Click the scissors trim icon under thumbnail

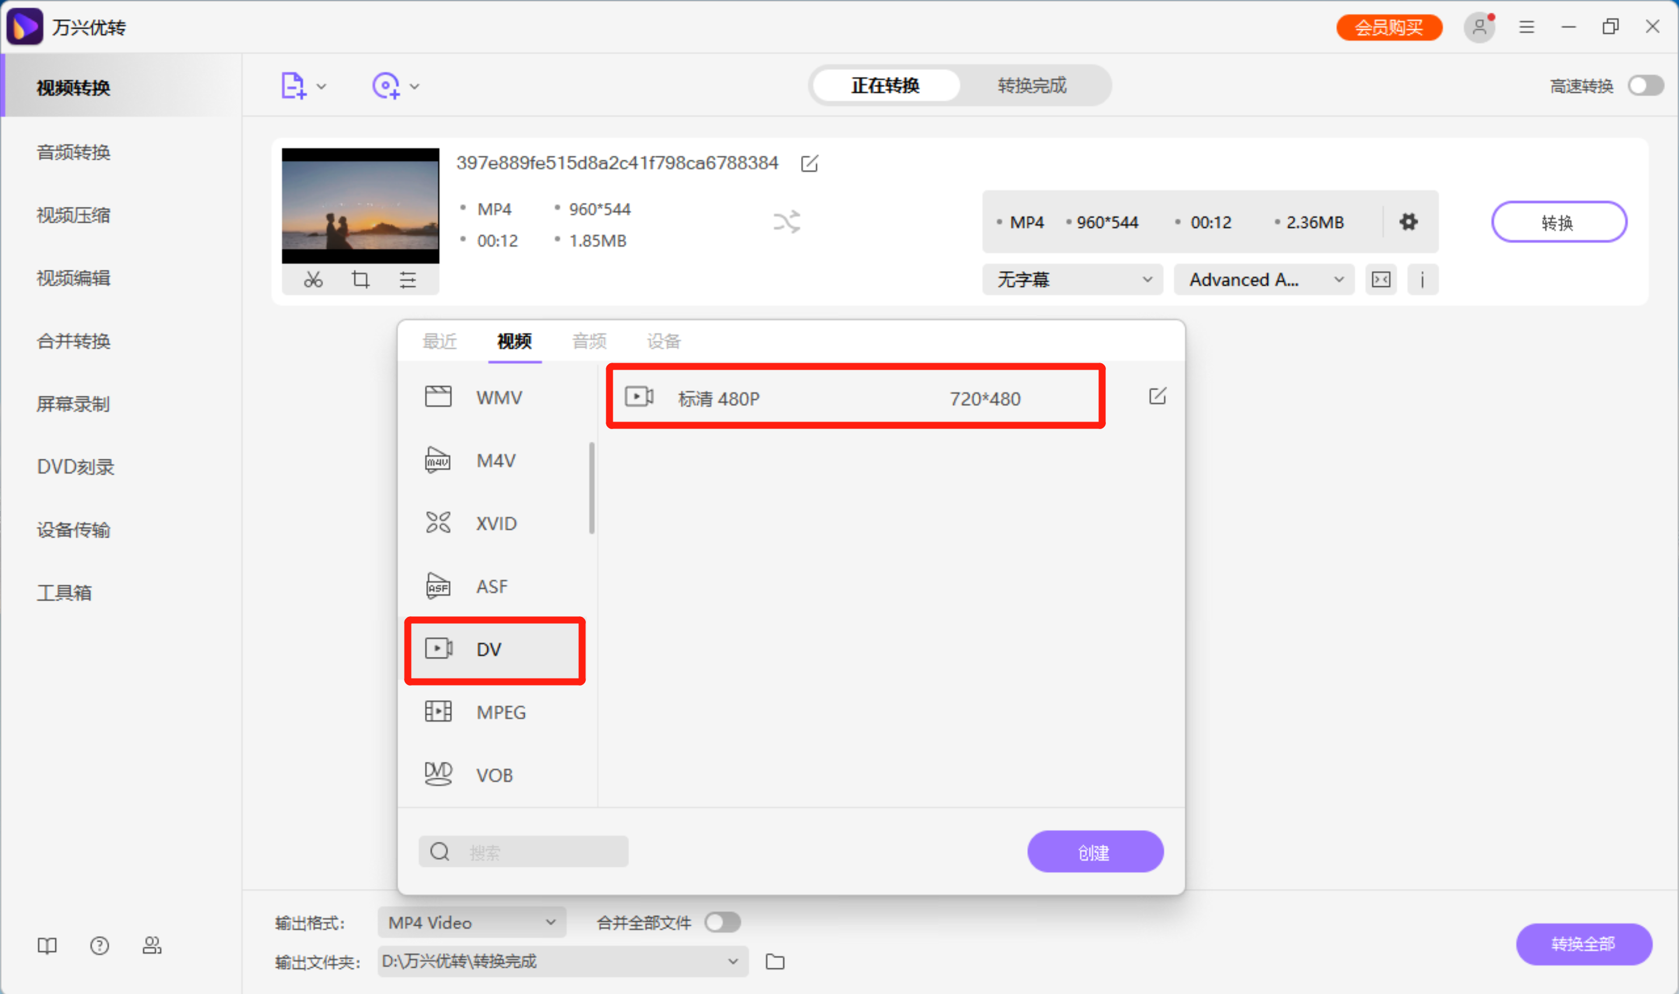(312, 279)
